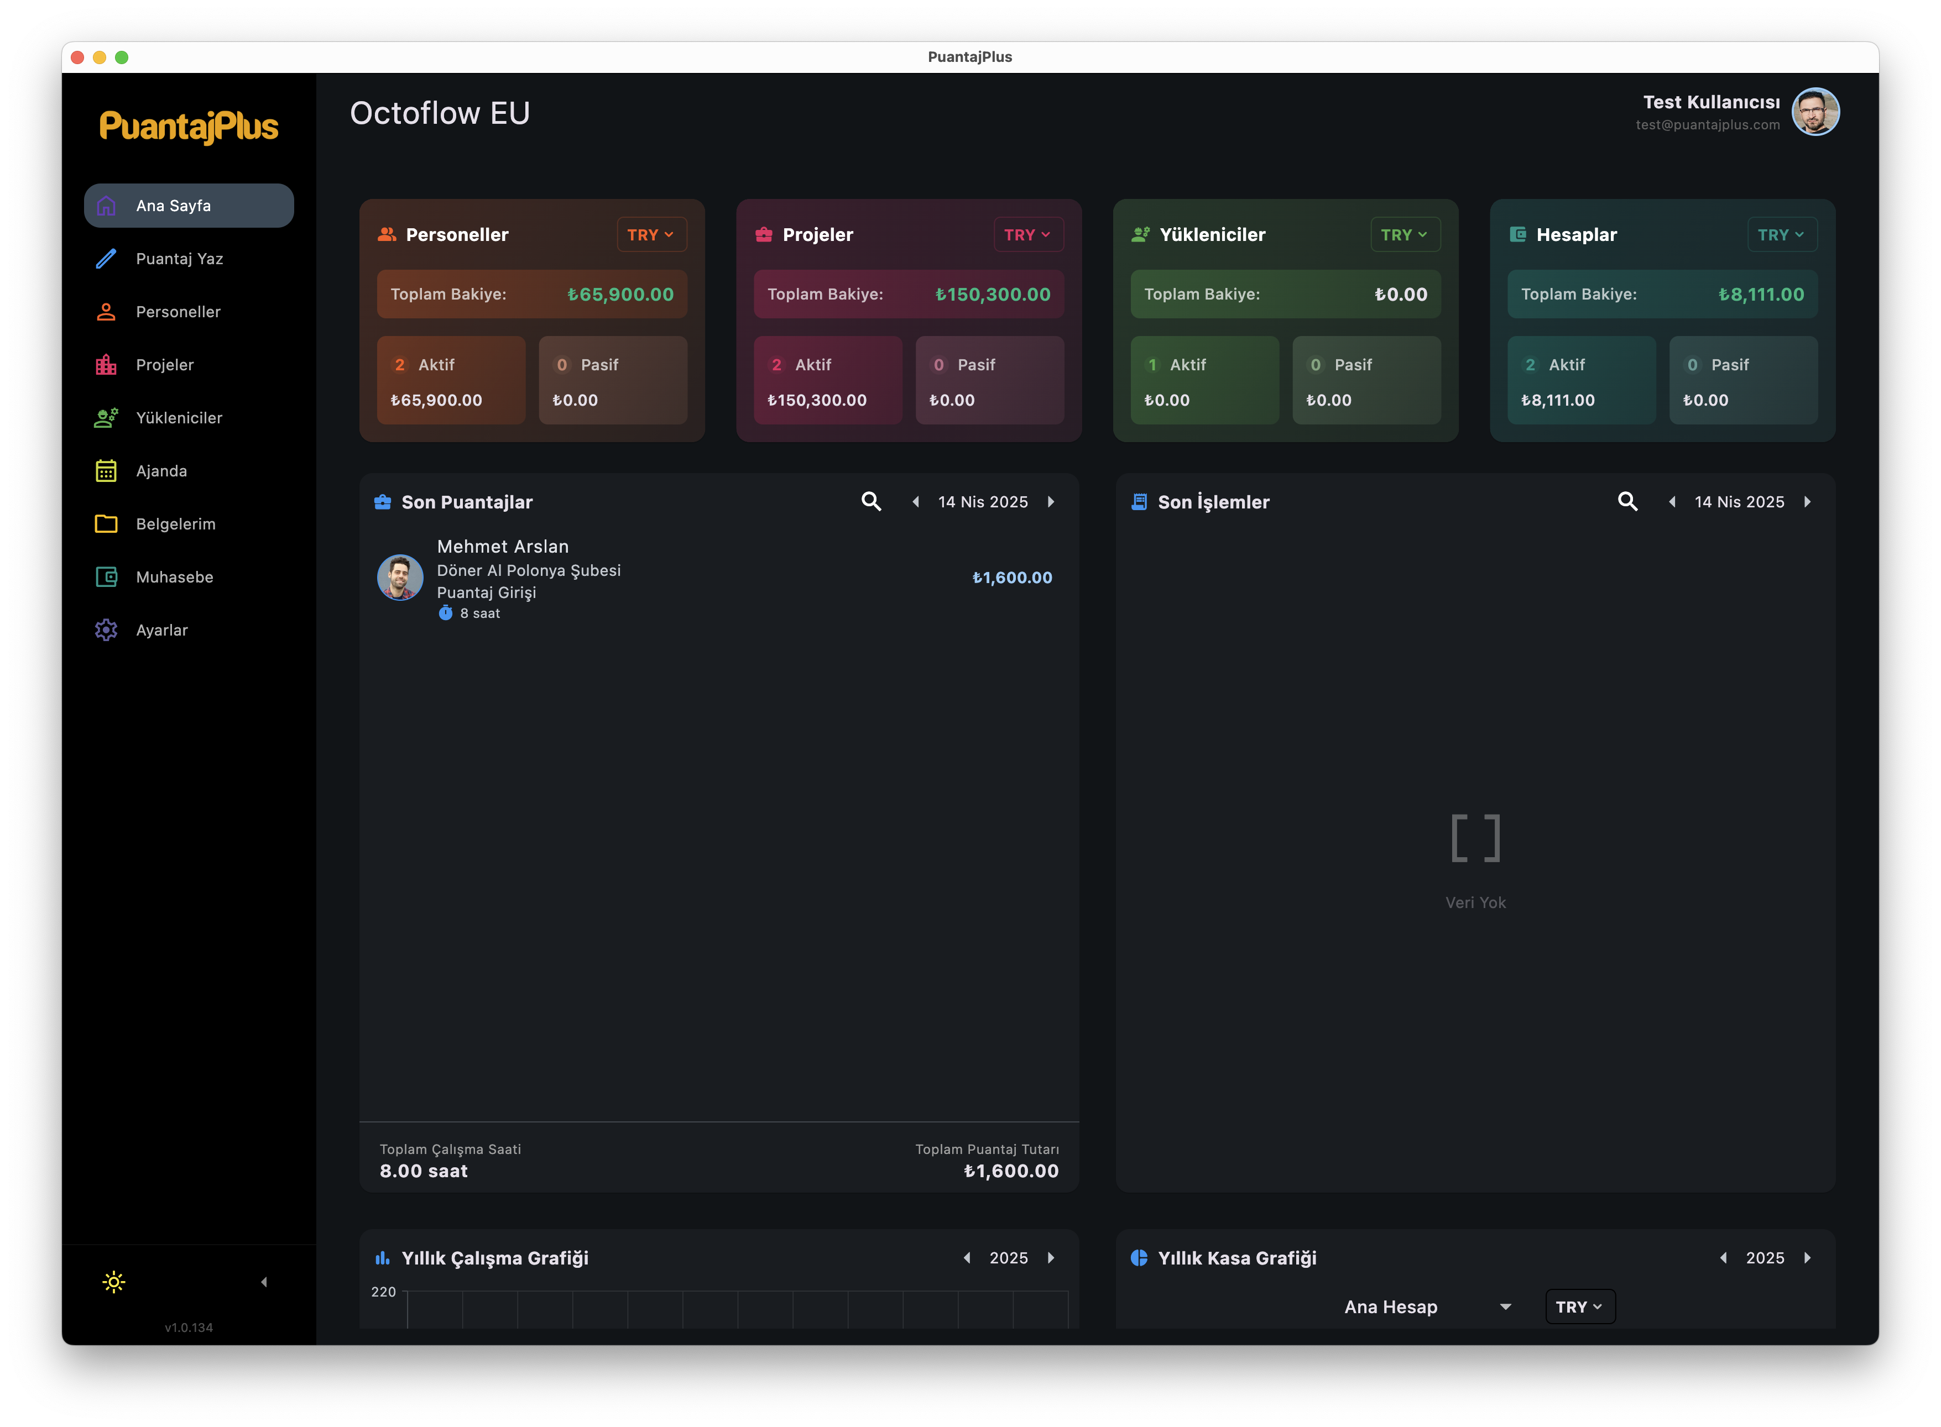The height and width of the screenshot is (1427, 1941).
Task: Expand the TRY dropdown on Hesaplar card
Action: click(x=1782, y=234)
